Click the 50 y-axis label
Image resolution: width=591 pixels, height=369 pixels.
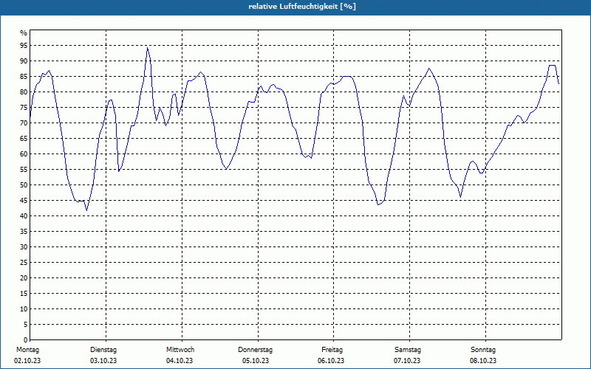click(x=24, y=185)
